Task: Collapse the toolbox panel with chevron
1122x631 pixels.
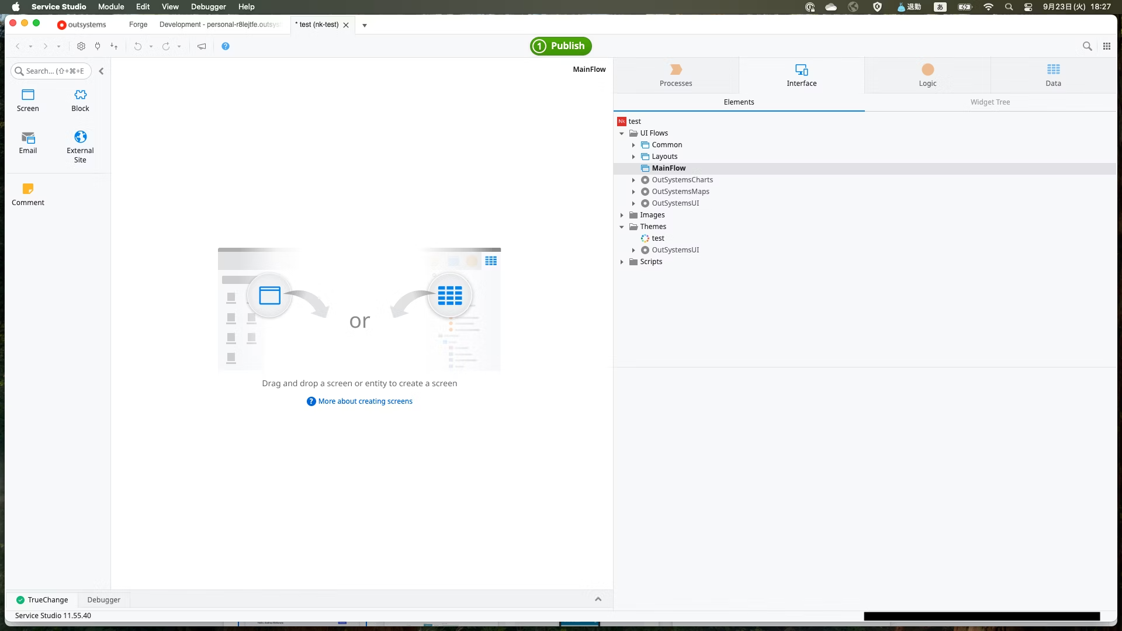Action: coord(101,71)
